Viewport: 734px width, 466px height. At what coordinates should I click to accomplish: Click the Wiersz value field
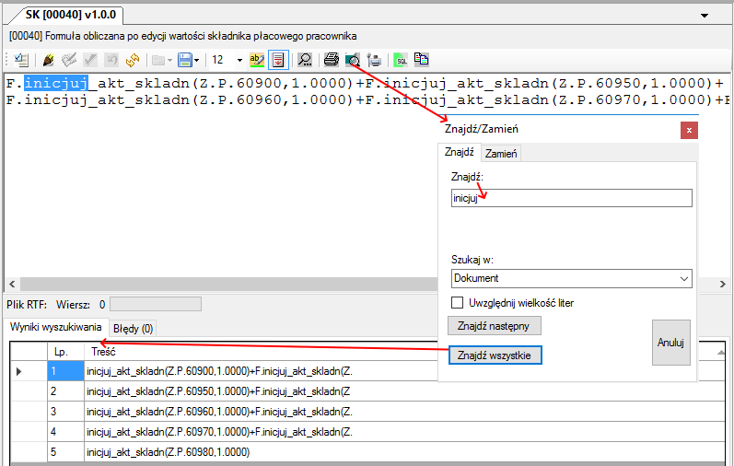click(x=156, y=305)
